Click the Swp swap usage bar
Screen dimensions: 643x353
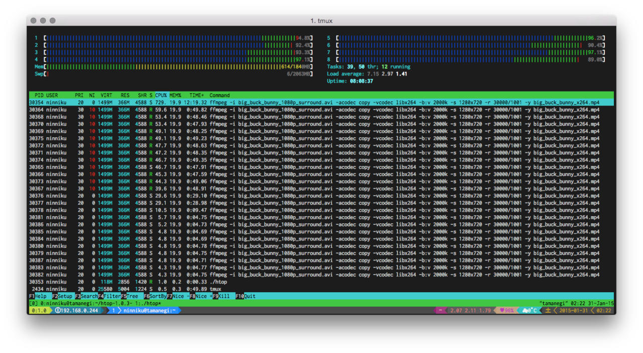pyautogui.click(x=173, y=74)
